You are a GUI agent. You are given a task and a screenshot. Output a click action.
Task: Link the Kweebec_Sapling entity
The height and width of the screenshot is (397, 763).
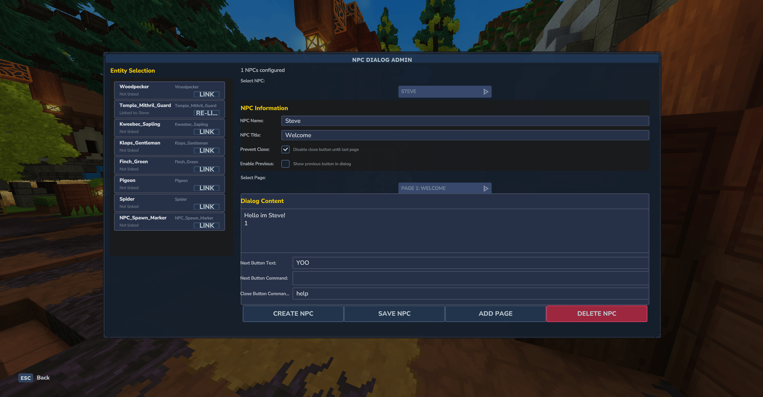pyautogui.click(x=206, y=132)
